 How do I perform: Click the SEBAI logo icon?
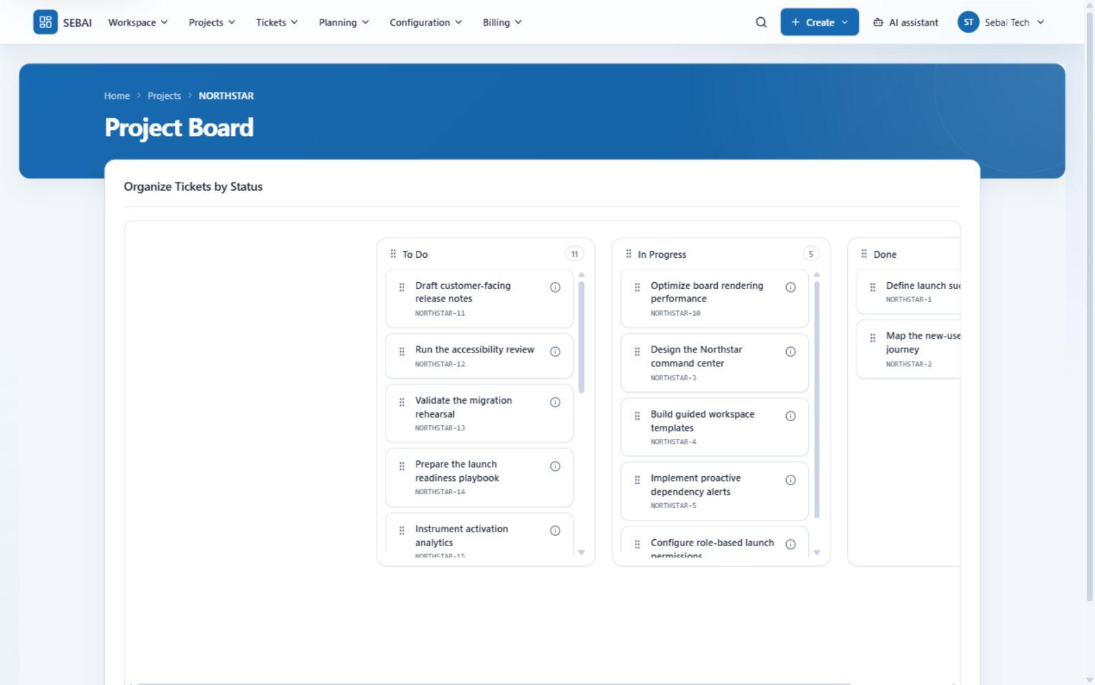[46, 22]
